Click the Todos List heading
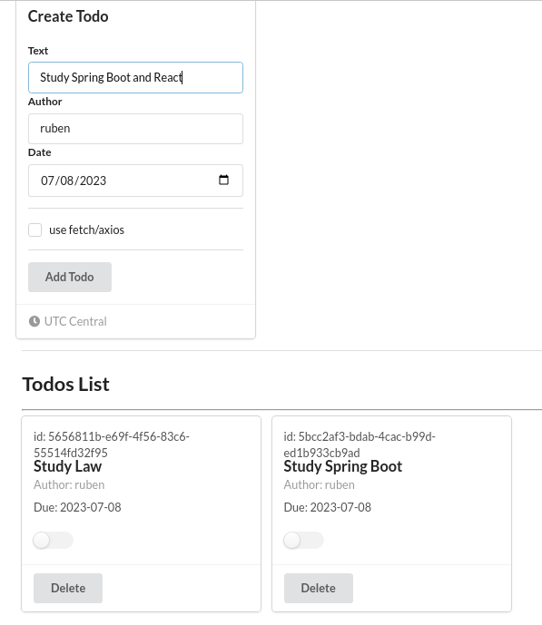Screen dimensions: 542x625 click(x=65, y=385)
